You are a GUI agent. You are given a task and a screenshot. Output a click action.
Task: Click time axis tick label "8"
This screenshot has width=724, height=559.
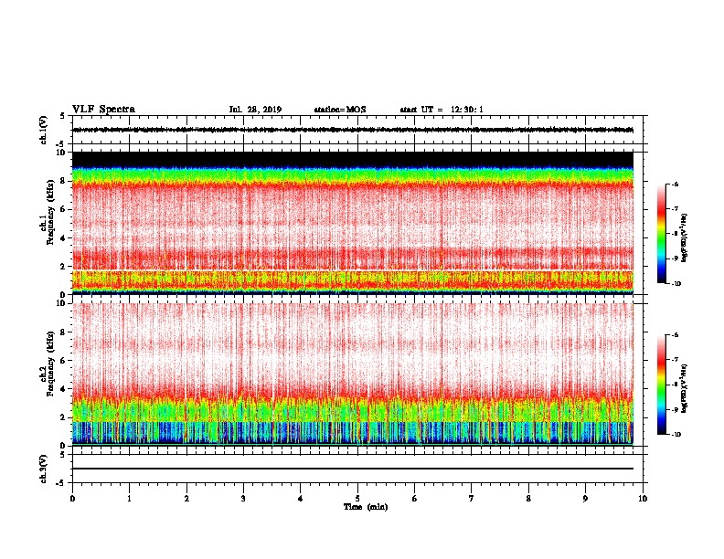click(x=528, y=499)
